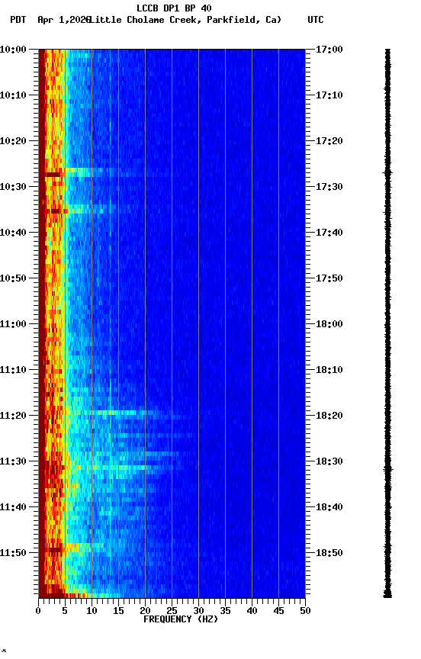Click the seismogram spike near 17:27 UTC
Screen dimensions: 421x659
[387, 172]
